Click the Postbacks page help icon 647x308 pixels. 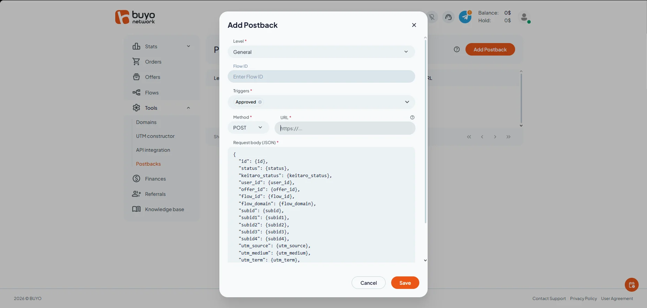457,49
